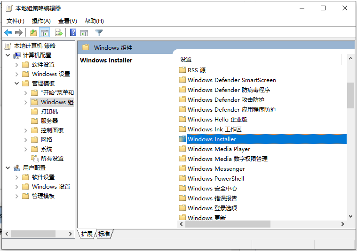357x251 pixels.
Task: Click the Windows Media Player folder icon
Action: (182, 148)
